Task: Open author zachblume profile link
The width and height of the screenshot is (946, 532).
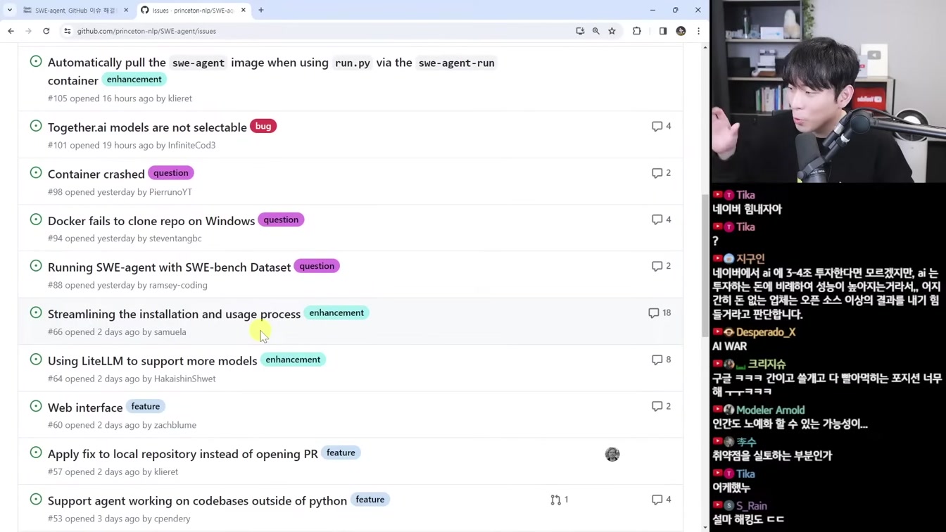Action: click(x=175, y=425)
